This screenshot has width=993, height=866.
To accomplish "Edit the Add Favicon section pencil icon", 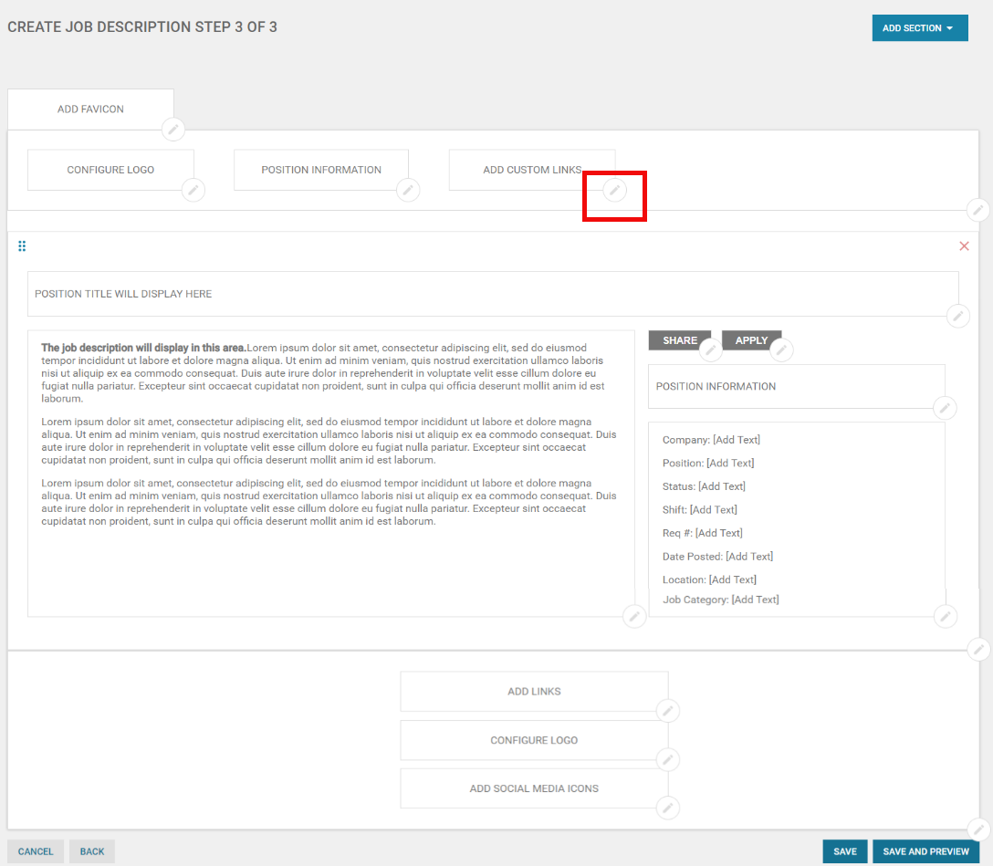I will 173,130.
